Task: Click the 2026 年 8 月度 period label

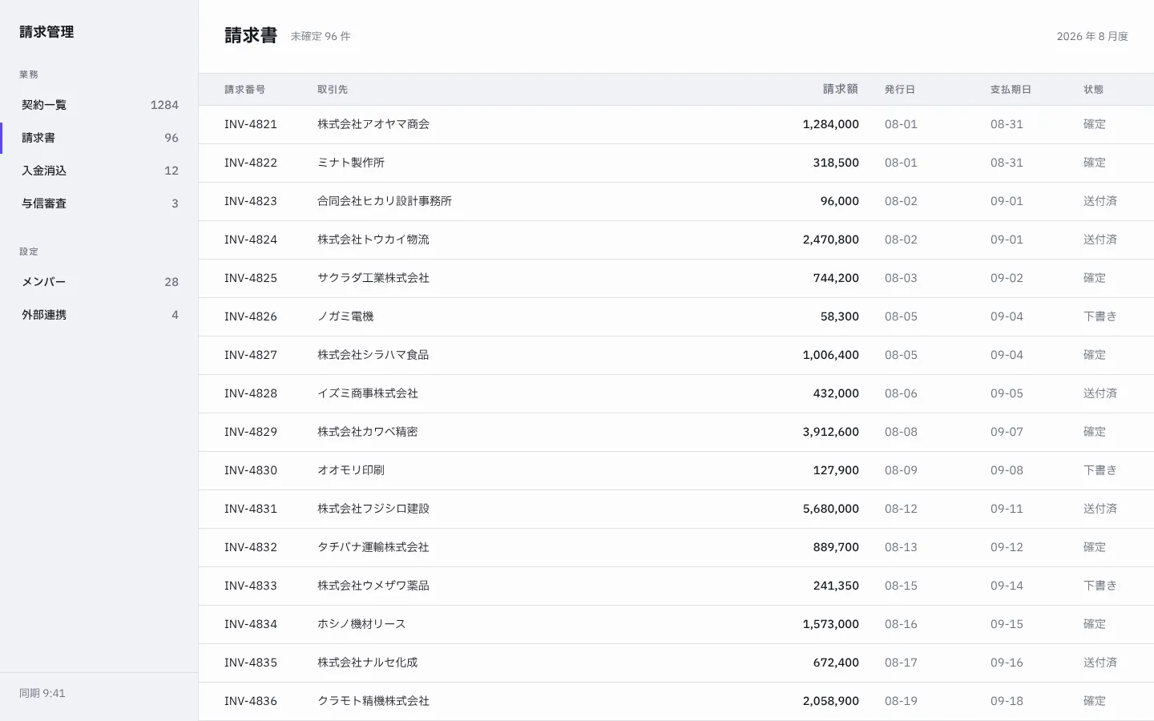Action: tap(1092, 36)
